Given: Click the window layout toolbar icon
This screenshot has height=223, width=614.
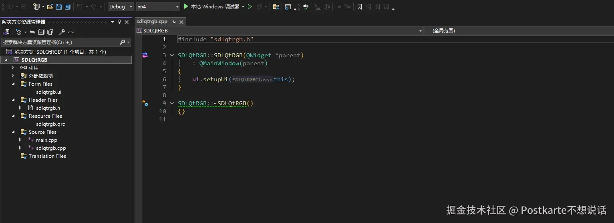Looking at the screenshot, I should tap(288, 6).
